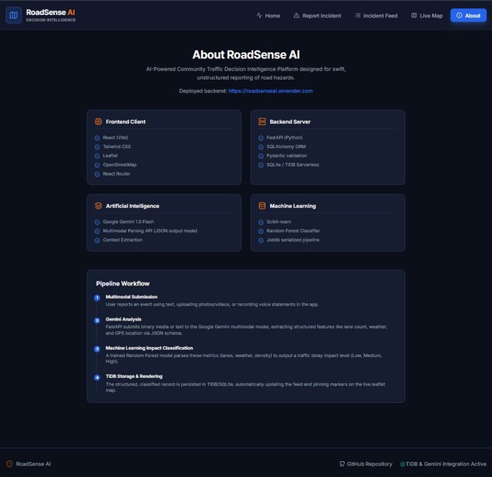Click the Pipeline Workflow heading

click(x=123, y=283)
